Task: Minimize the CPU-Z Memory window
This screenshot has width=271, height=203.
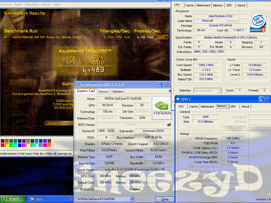Action: point(261,99)
